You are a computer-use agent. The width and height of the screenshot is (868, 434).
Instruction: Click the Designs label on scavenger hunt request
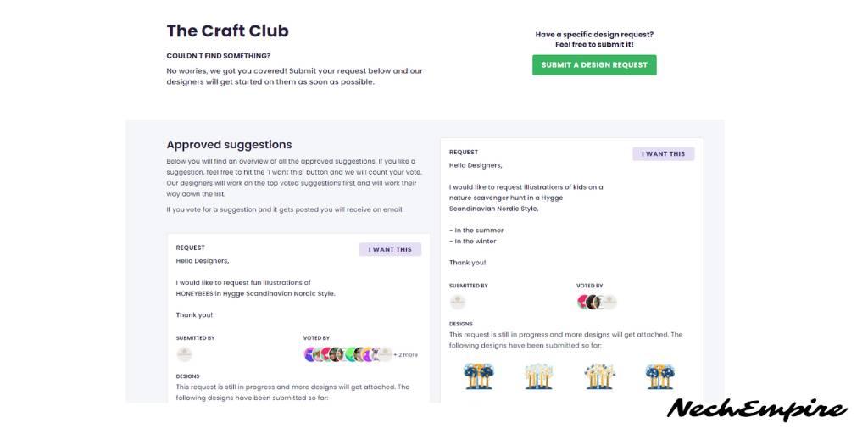pyautogui.click(x=460, y=324)
